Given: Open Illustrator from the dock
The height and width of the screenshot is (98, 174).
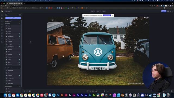Looking at the screenshot, I should pos(62,95).
